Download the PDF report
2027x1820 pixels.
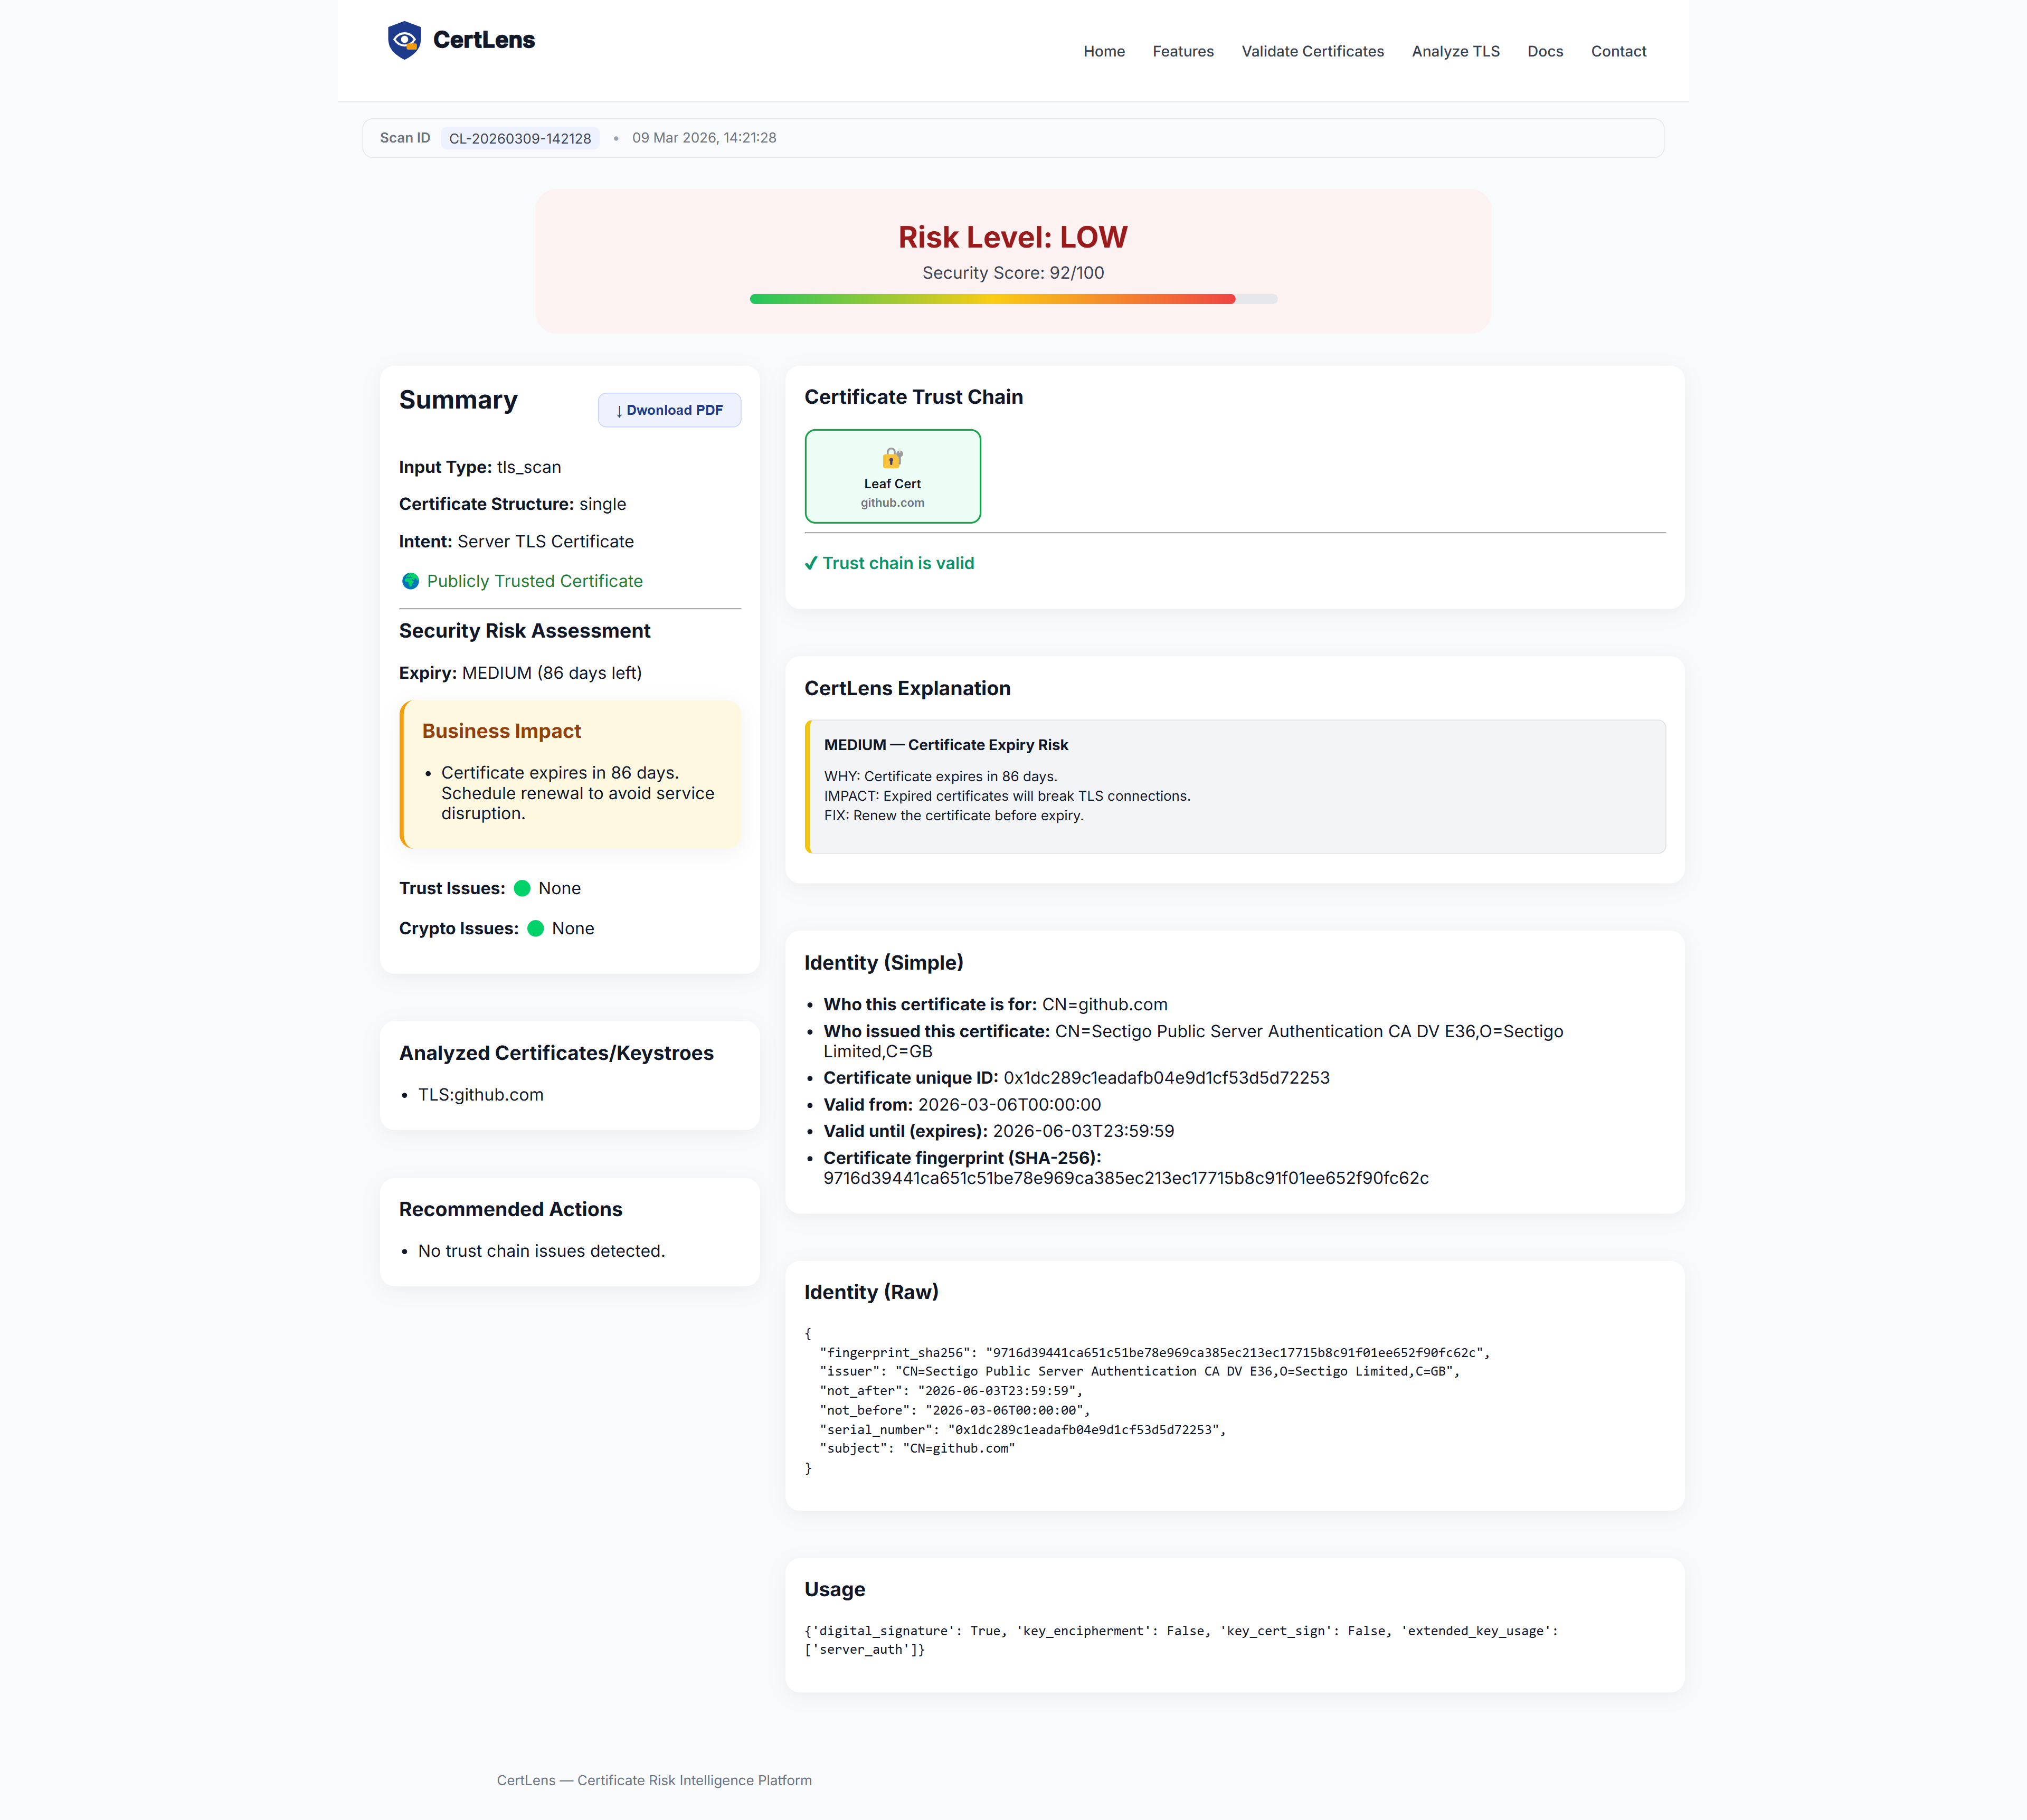[669, 410]
